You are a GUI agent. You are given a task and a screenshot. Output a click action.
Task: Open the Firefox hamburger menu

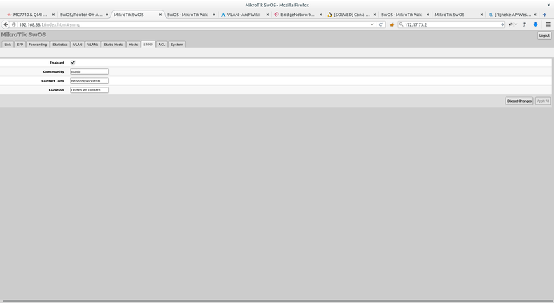[x=548, y=24]
